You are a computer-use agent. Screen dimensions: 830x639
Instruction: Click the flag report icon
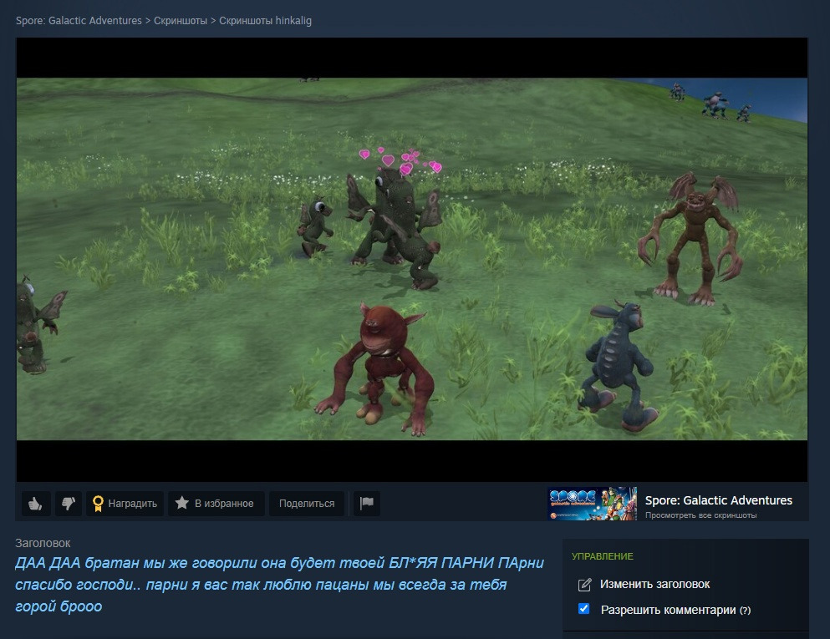[366, 503]
